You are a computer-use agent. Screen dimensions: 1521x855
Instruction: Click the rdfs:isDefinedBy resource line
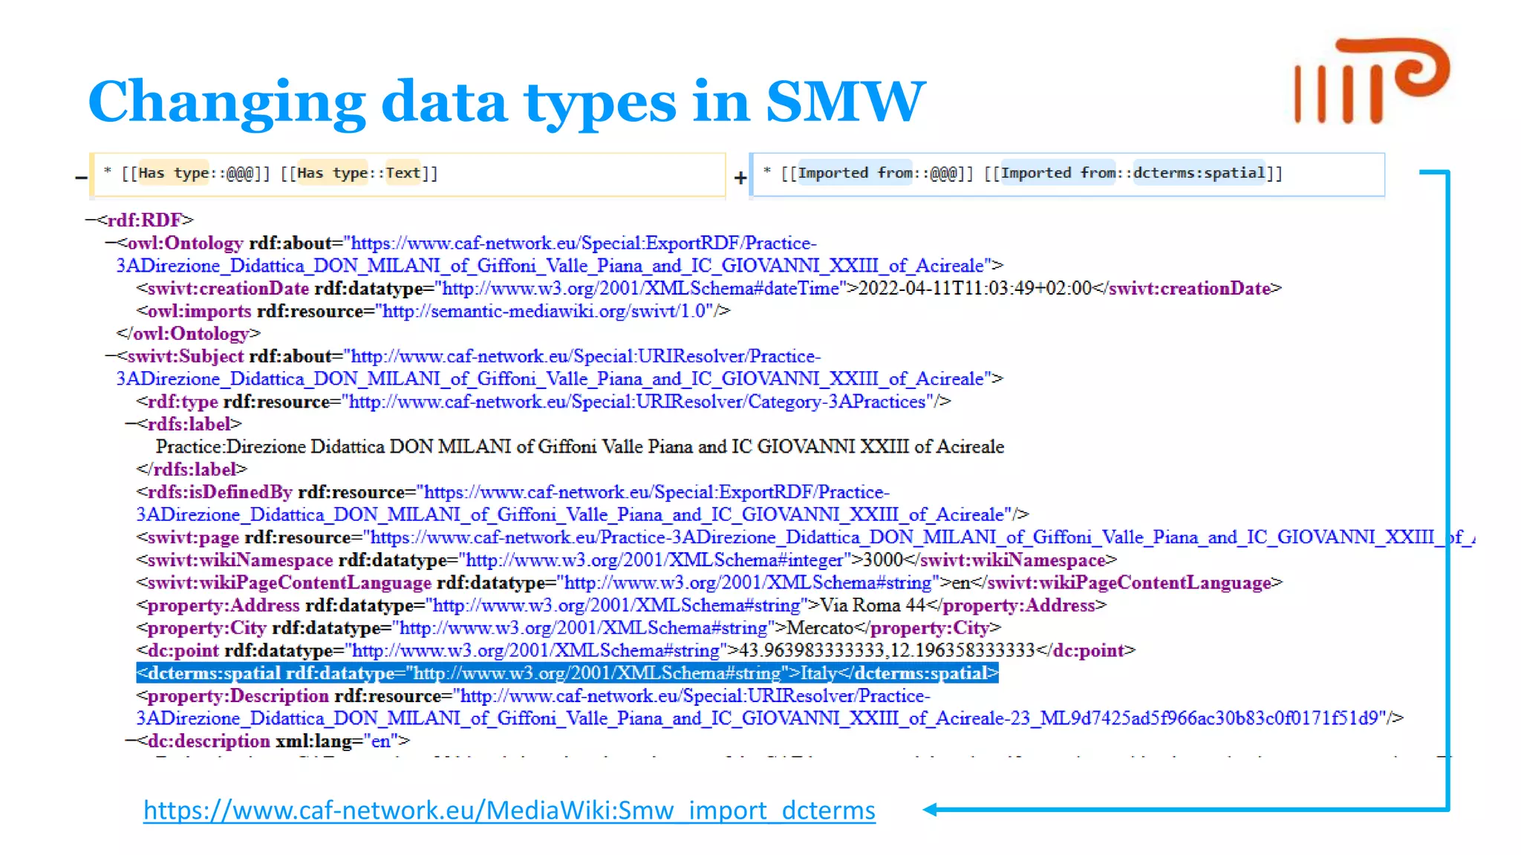tap(583, 503)
